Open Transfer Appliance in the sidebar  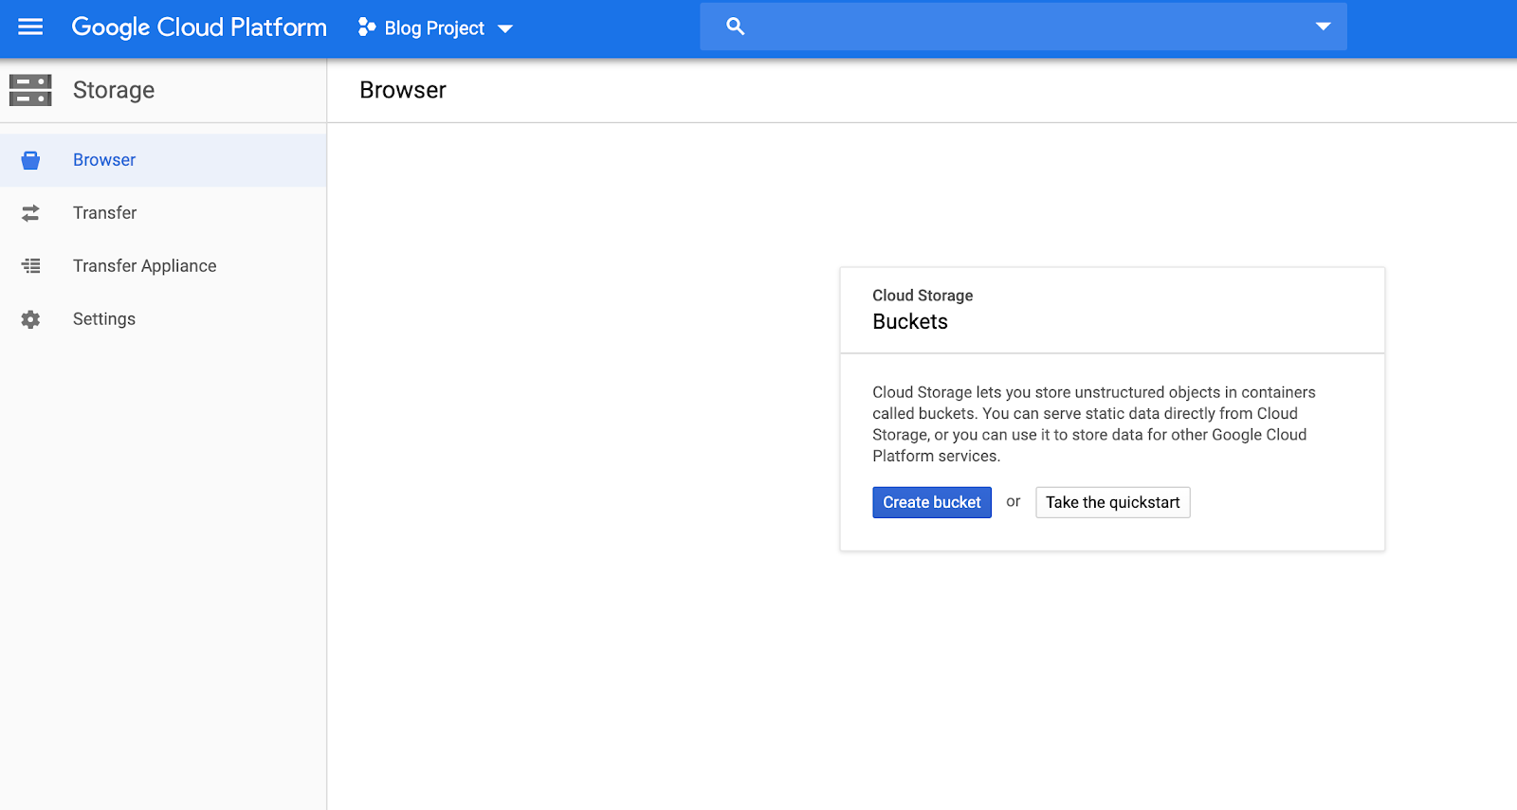(163, 266)
